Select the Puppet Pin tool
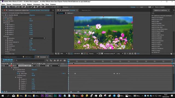This screenshot has height=98, width=175. click(x=45, y=7)
